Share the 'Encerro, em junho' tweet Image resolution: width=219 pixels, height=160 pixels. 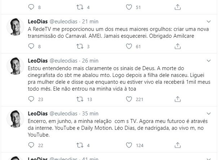tap(178, 145)
